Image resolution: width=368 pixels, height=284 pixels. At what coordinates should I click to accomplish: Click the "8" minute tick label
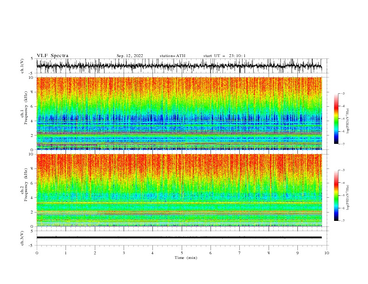coord(269,253)
